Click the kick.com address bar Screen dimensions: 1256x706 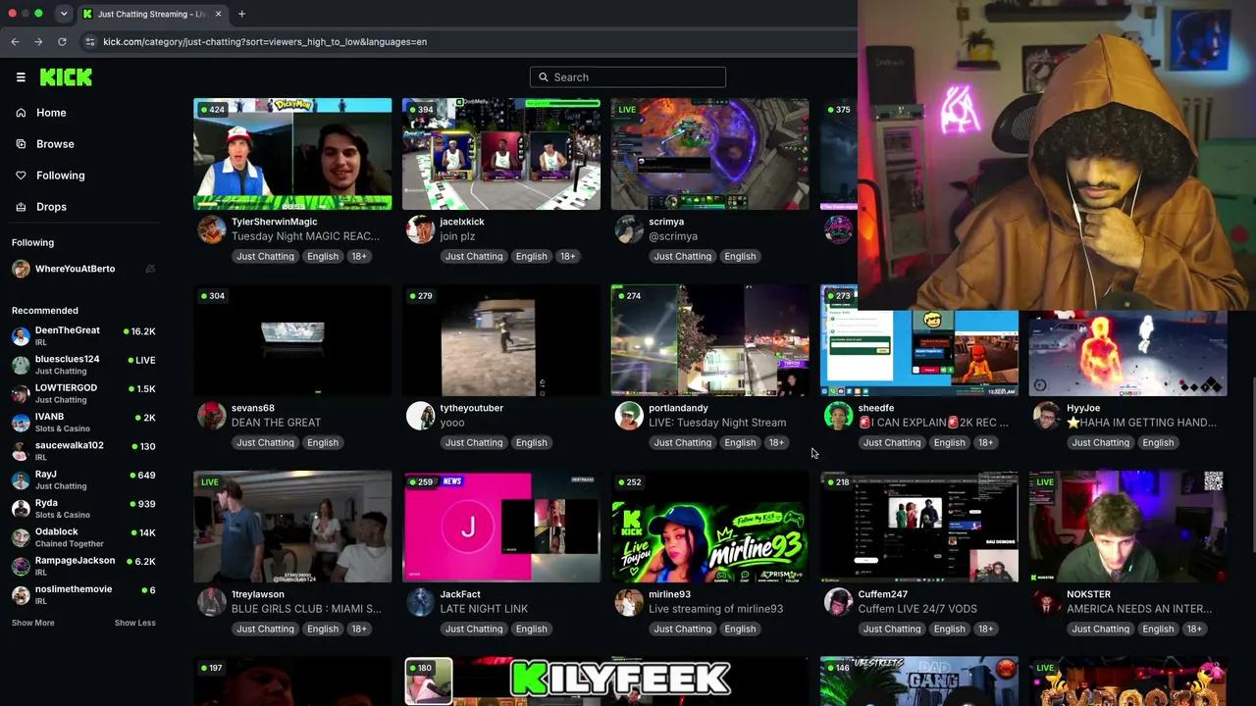(x=265, y=42)
